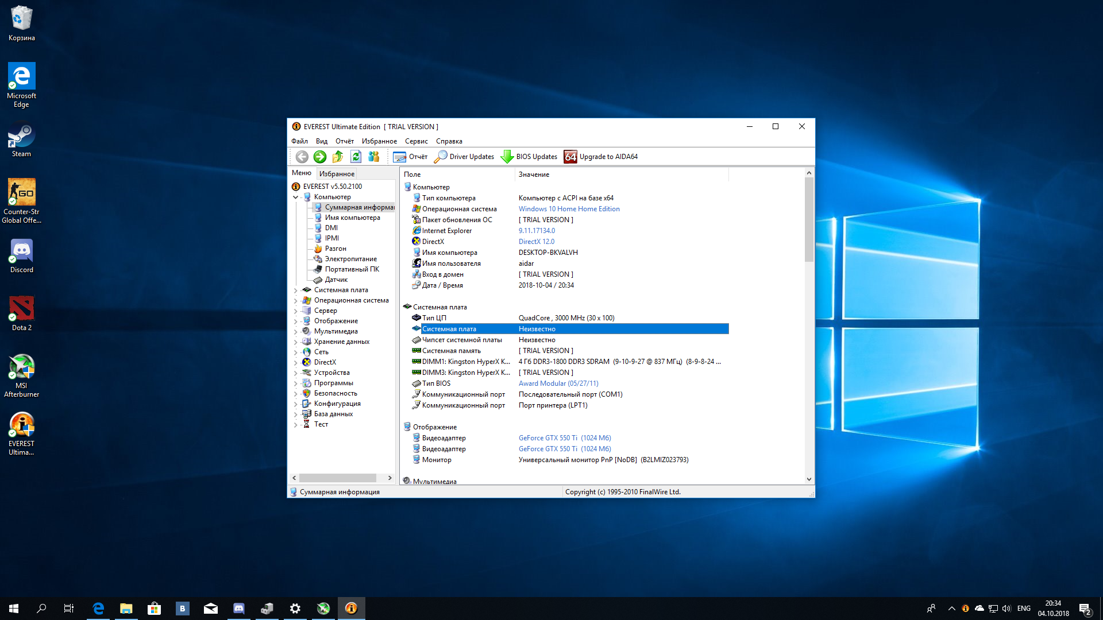The image size is (1103, 620).
Task: Open the Файл menu
Action: [300, 141]
